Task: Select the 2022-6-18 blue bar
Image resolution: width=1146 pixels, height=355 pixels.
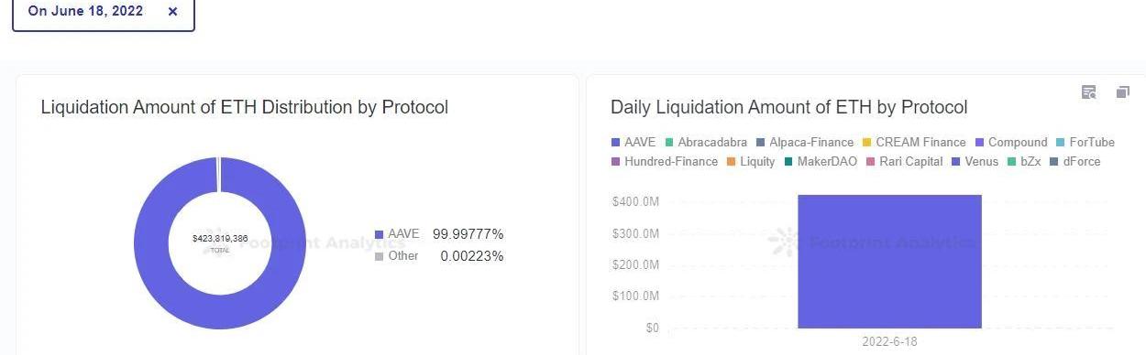Action: (x=889, y=262)
